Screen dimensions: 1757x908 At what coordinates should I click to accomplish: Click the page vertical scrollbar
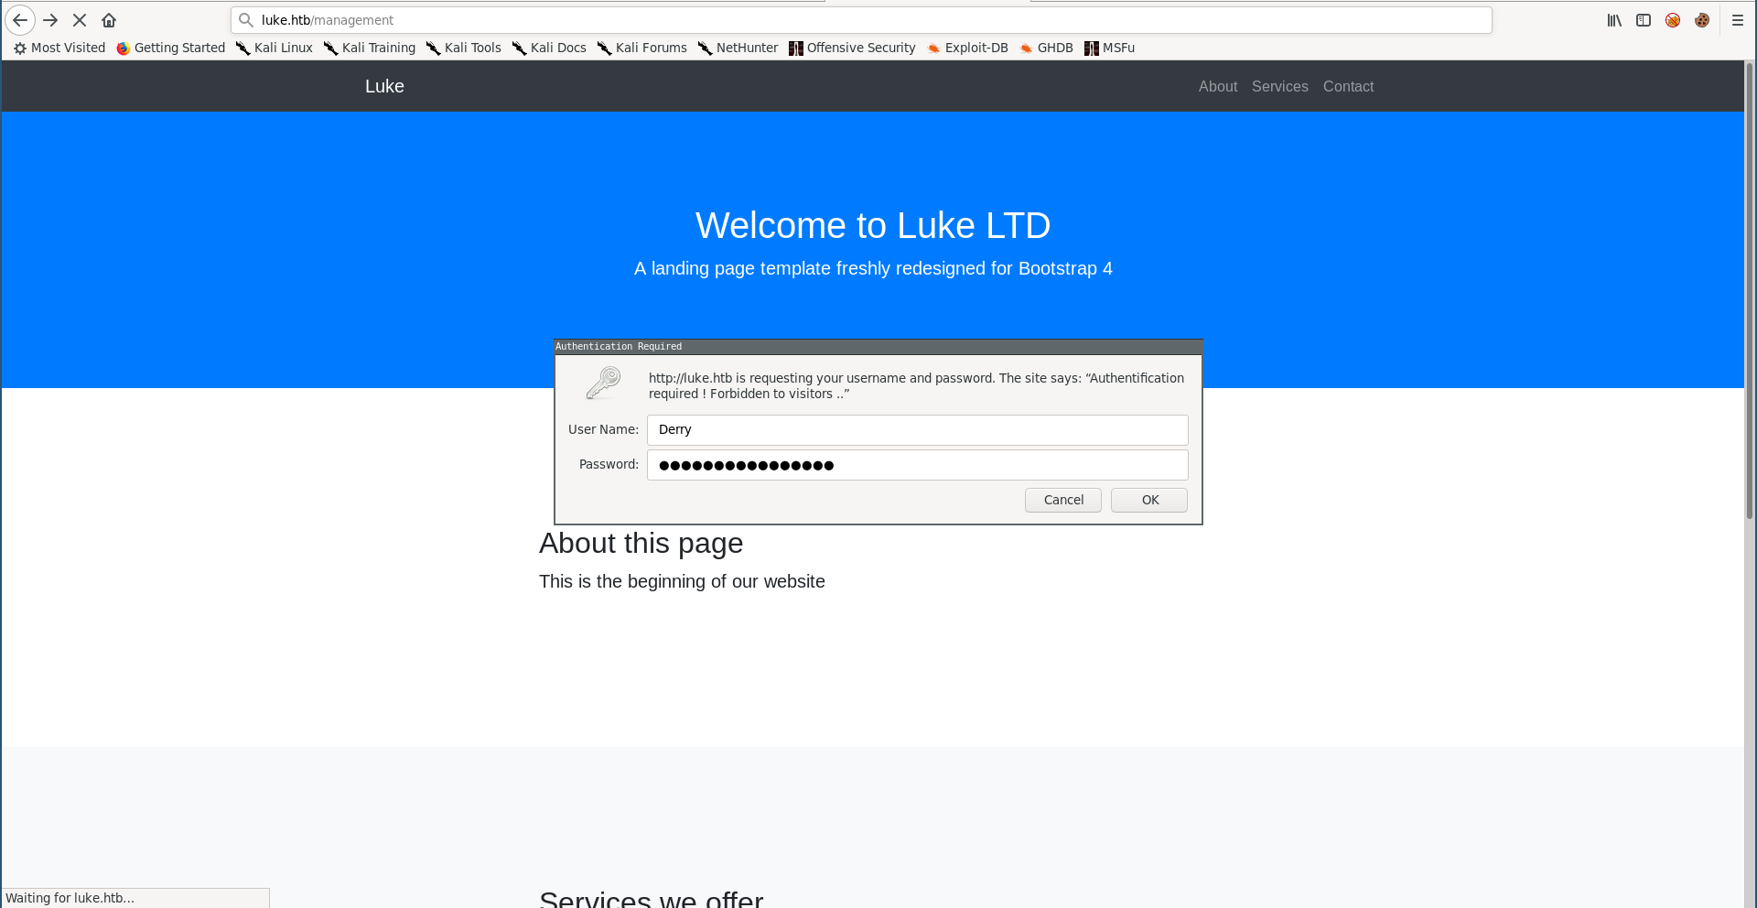(x=1750, y=293)
